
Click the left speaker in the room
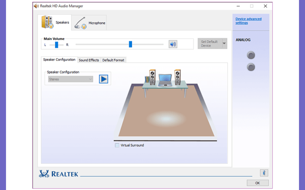pos(152,77)
